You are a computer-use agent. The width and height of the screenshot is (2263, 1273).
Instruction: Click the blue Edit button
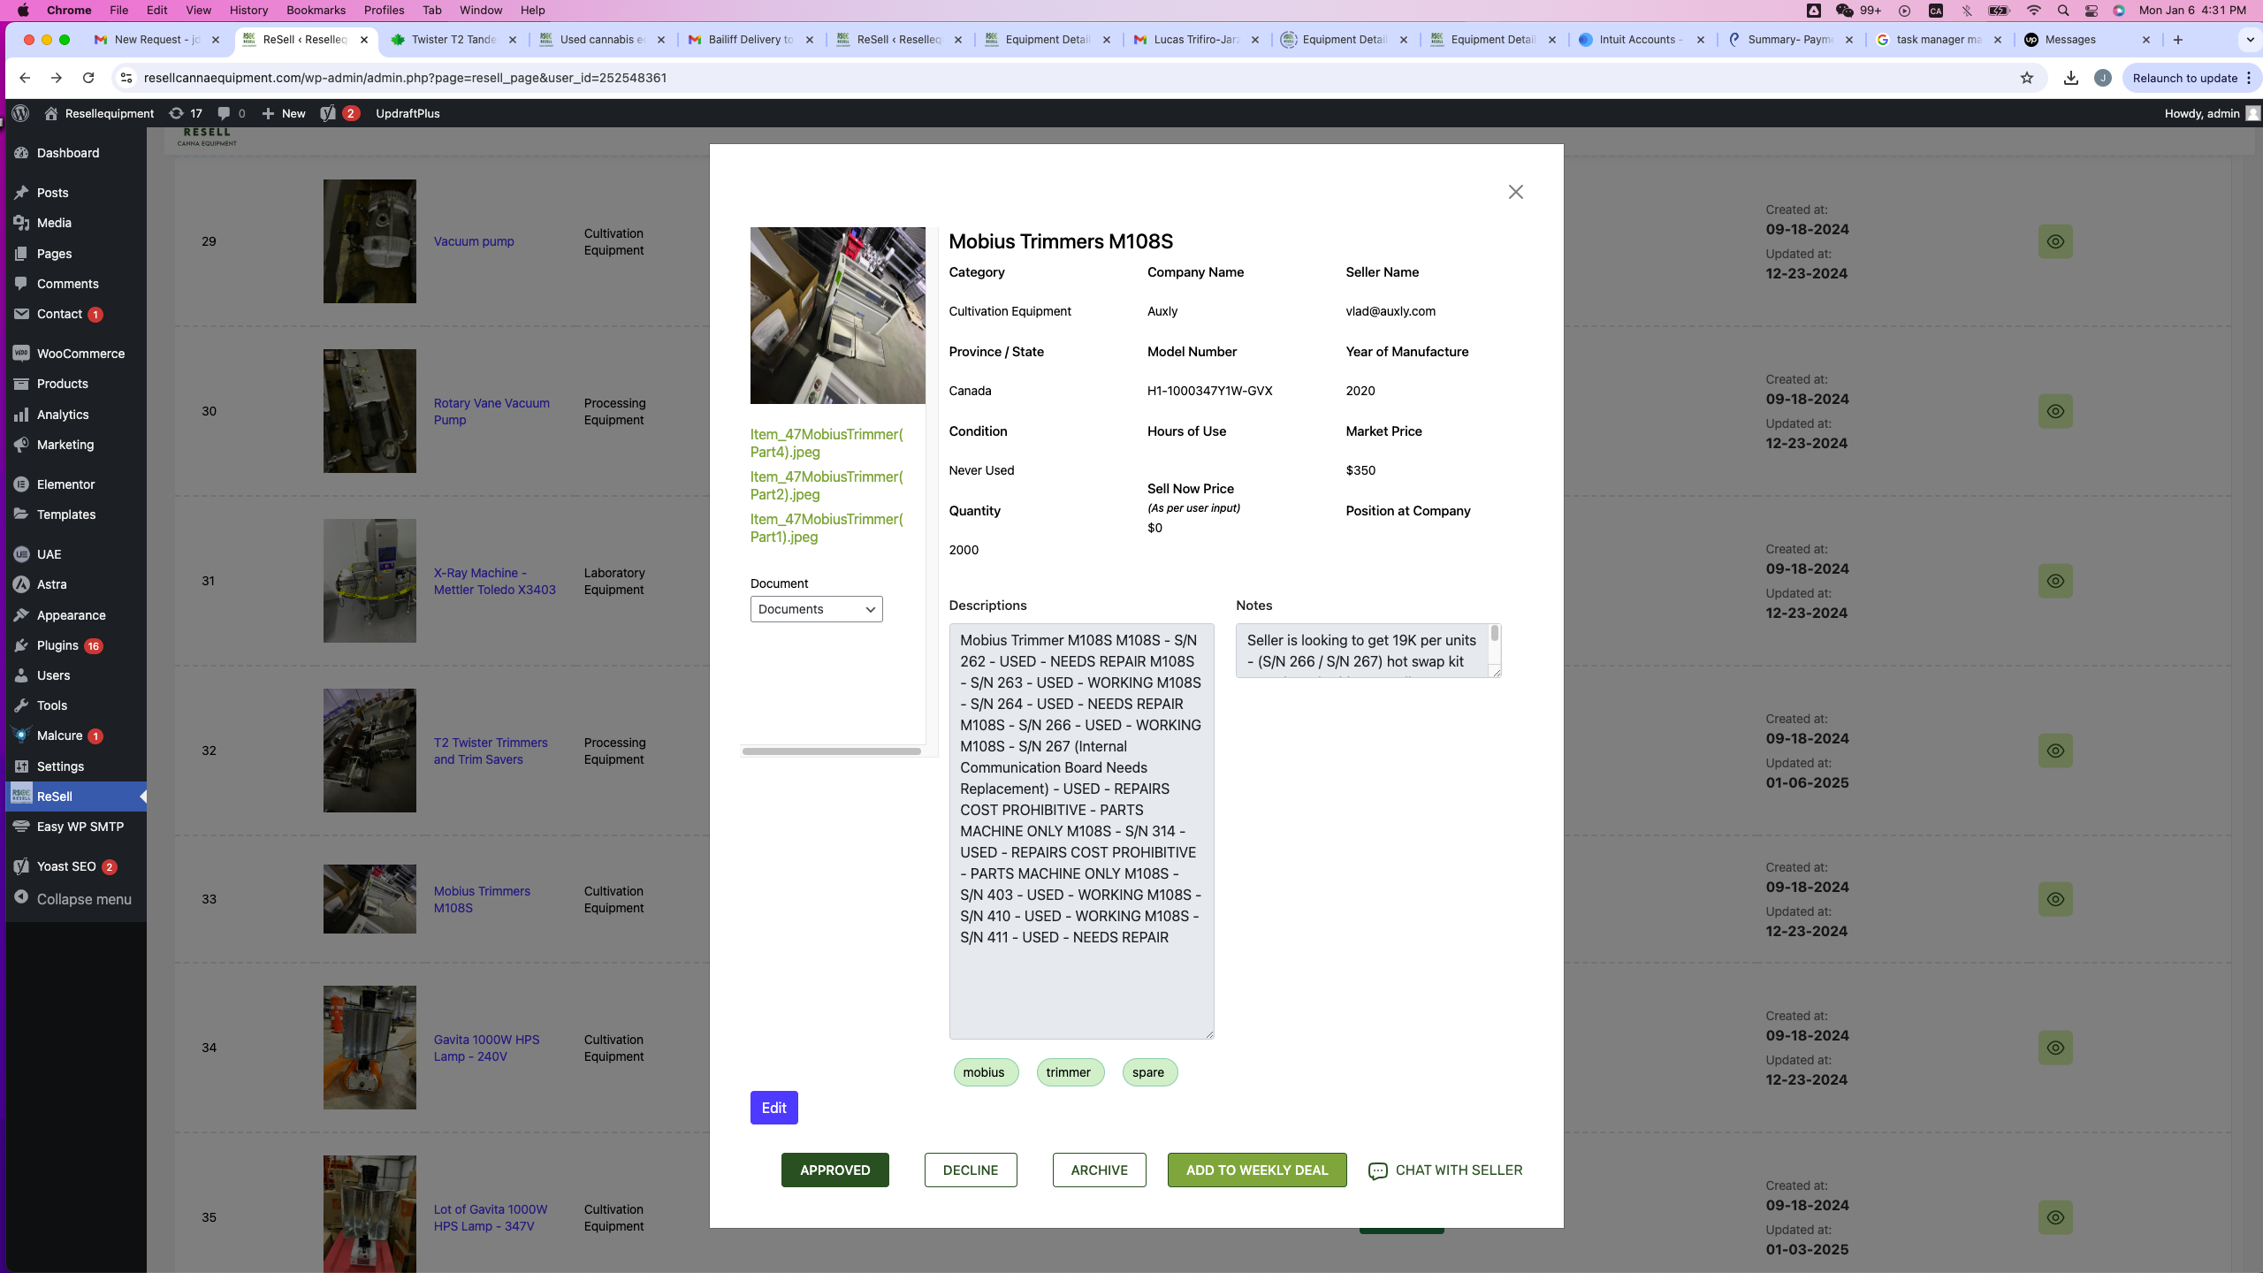(773, 1108)
